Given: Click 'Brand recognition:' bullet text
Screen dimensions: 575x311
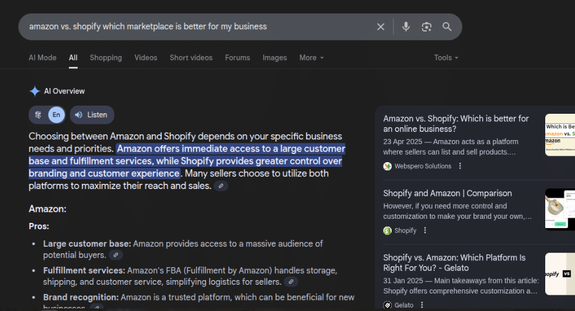Looking at the screenshot, I should click(x=81, y=298).
